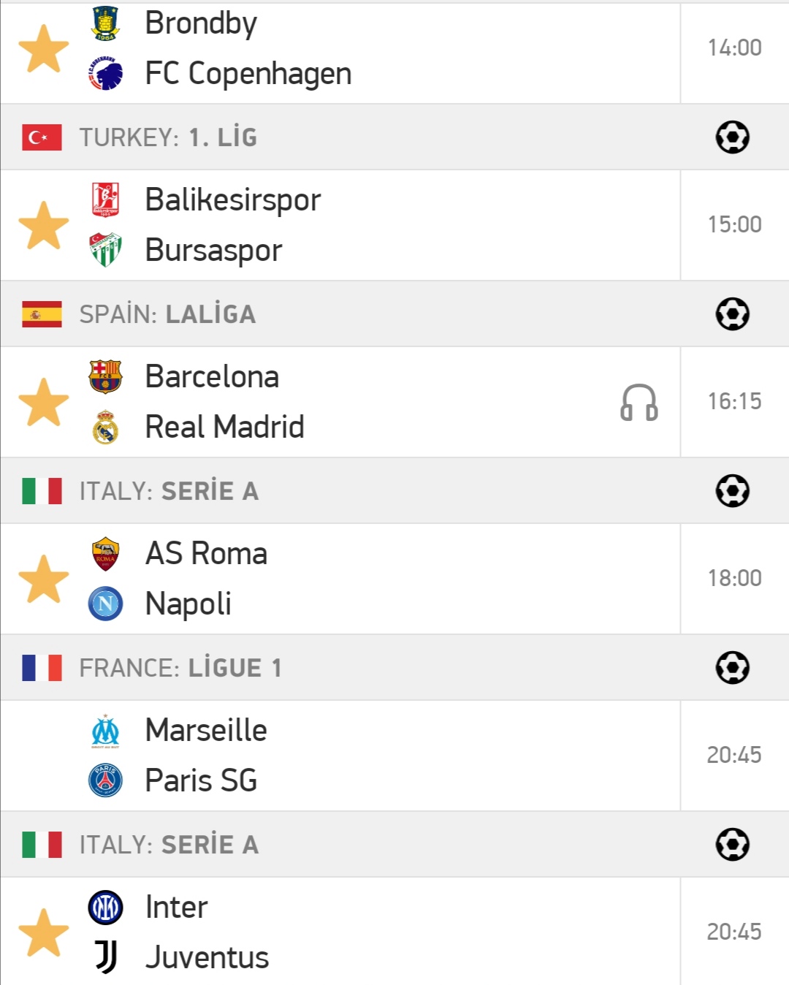This screenshot has width=789, height=985.
Task: Click the France Ligue 1 football icon
Action: click(x=733, y=668)
